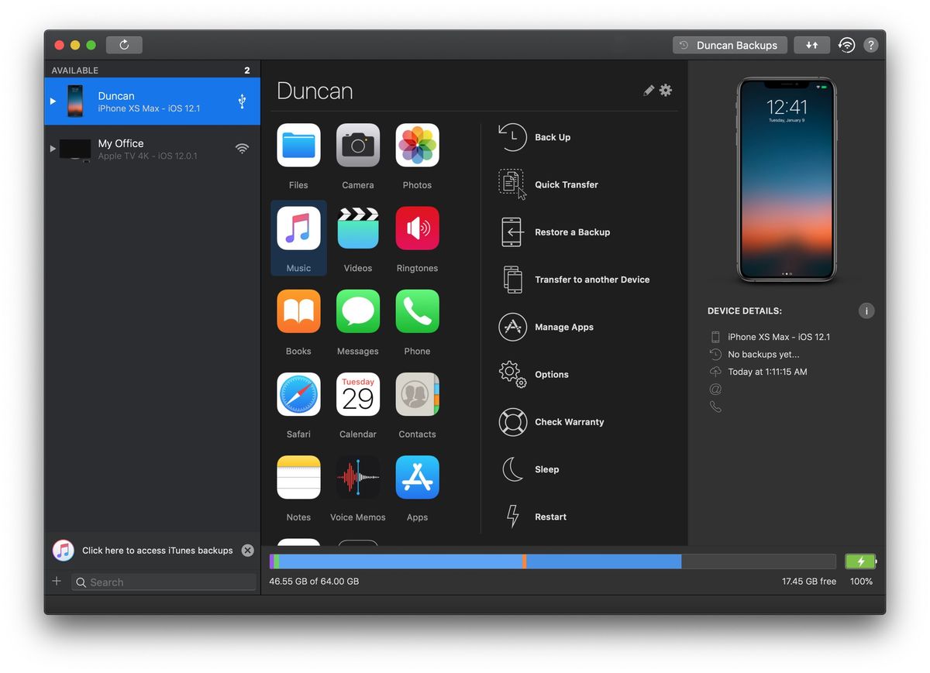The image size is (930, 673).
Task: Start Quick Transfer
Action: coord(549,184)
